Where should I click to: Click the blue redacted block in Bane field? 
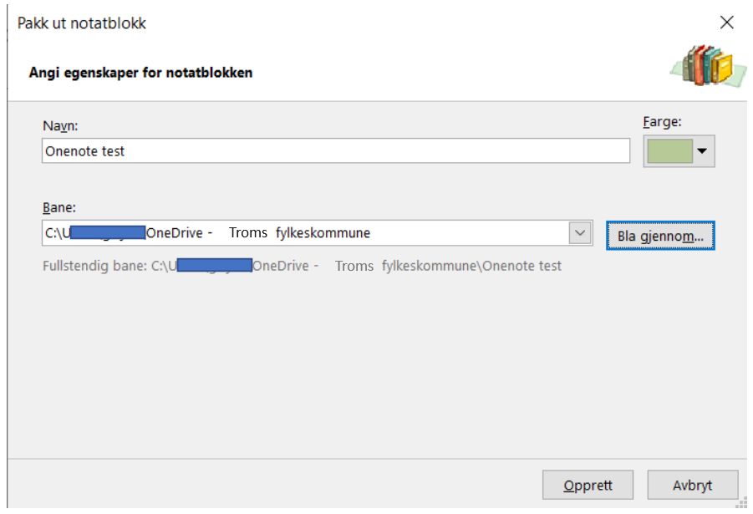pyautogui.click(x=108, y=232)
